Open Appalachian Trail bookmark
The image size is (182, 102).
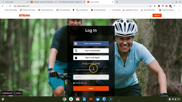pyautogui.click(x=131, y=10)
